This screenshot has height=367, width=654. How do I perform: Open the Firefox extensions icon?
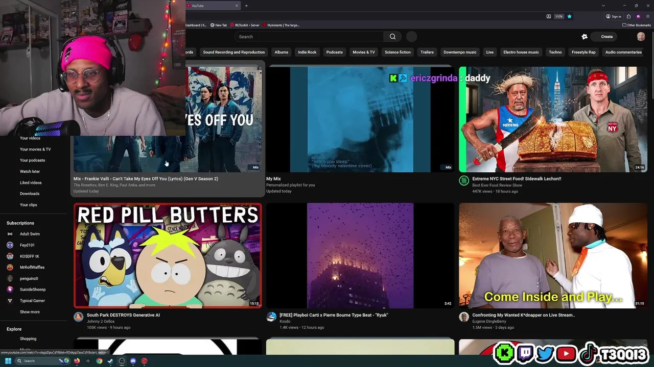629,16
